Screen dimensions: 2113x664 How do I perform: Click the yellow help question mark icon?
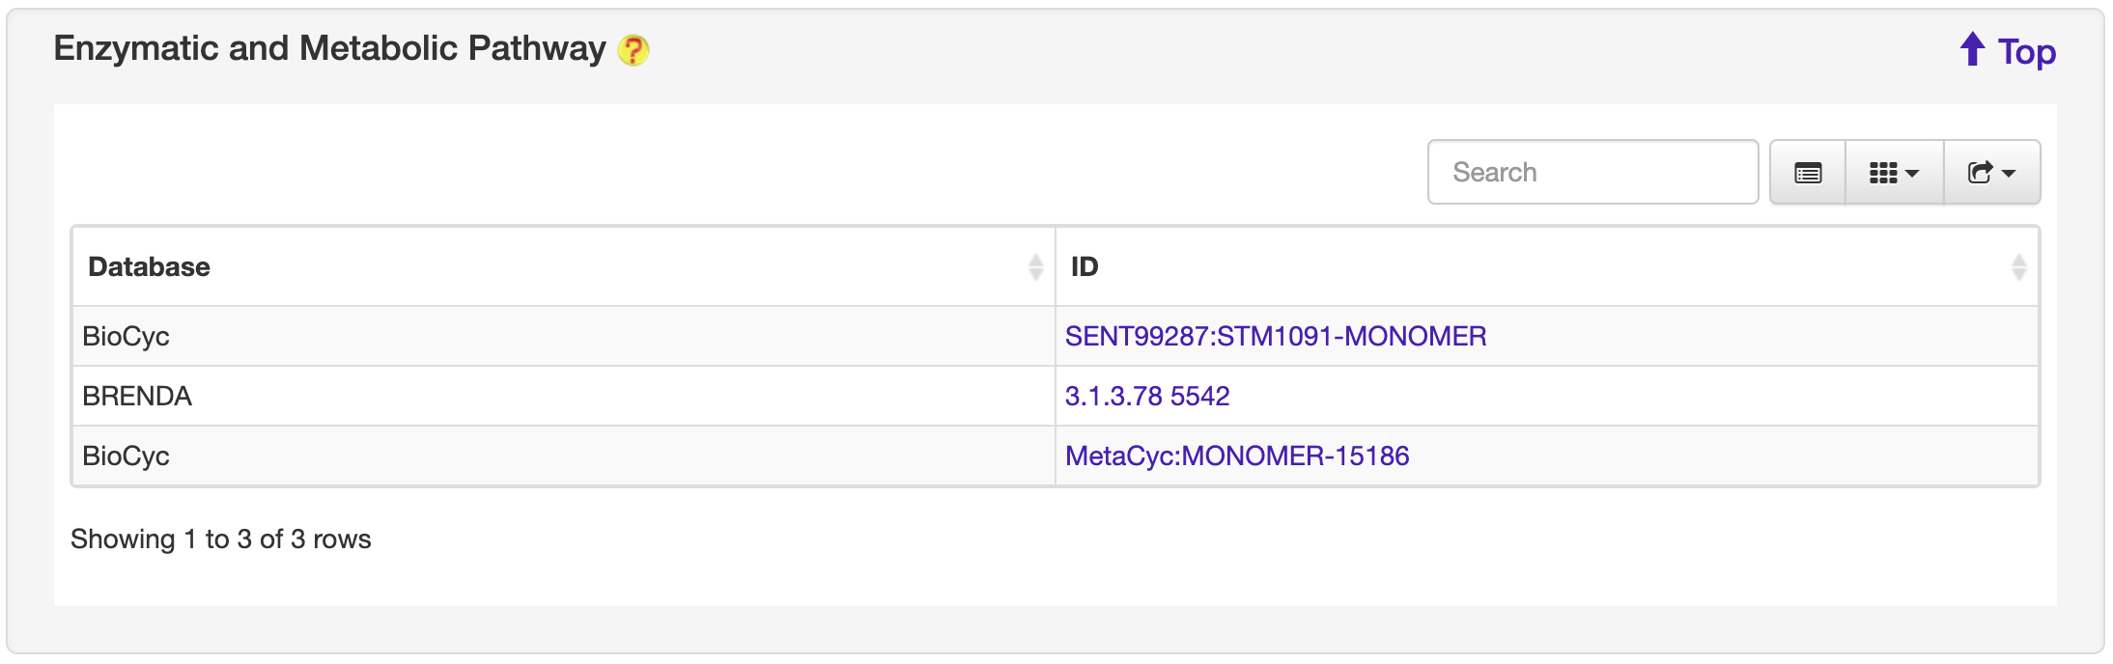pos(634,50)
